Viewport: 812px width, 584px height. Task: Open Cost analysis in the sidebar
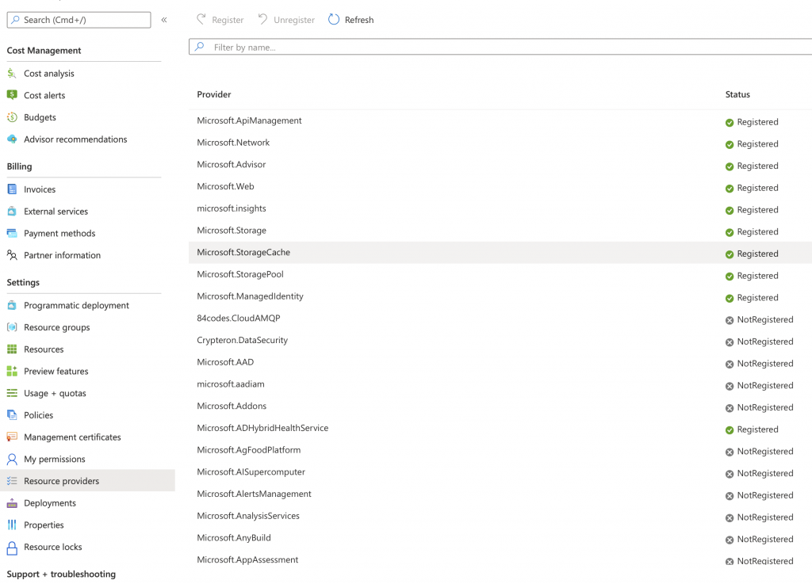click(48, 74)
